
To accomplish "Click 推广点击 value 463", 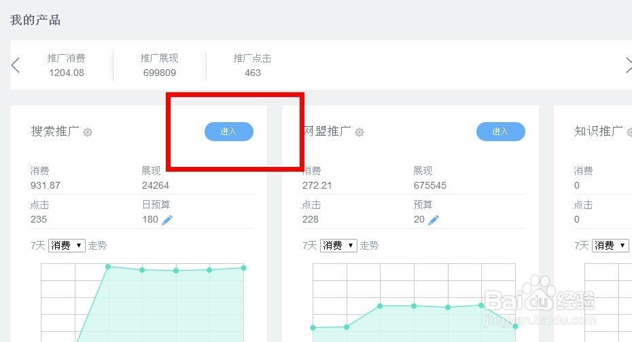I will tap(253, 73).
